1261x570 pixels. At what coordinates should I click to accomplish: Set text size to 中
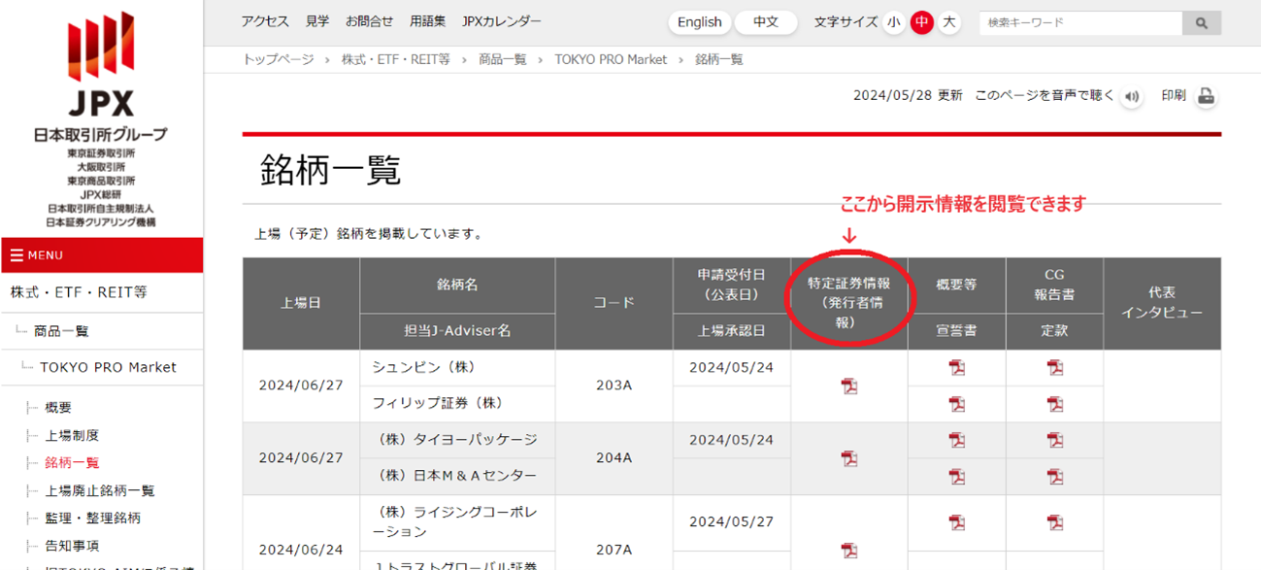point(922,22)
